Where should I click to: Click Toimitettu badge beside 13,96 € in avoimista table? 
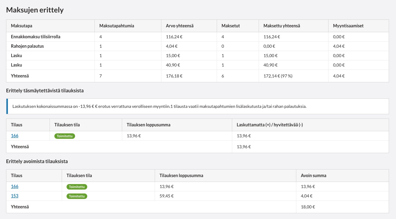coord(77,187)
